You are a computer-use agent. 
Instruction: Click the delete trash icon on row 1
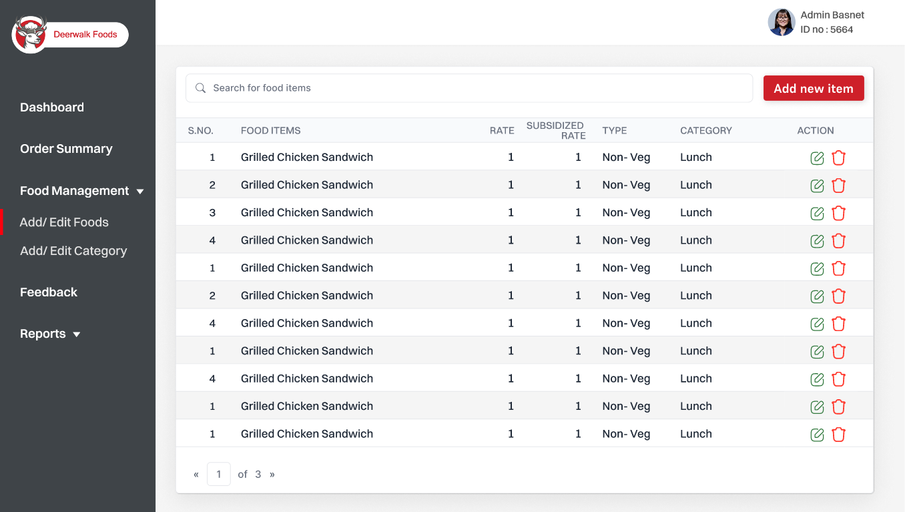coord(838,158)
